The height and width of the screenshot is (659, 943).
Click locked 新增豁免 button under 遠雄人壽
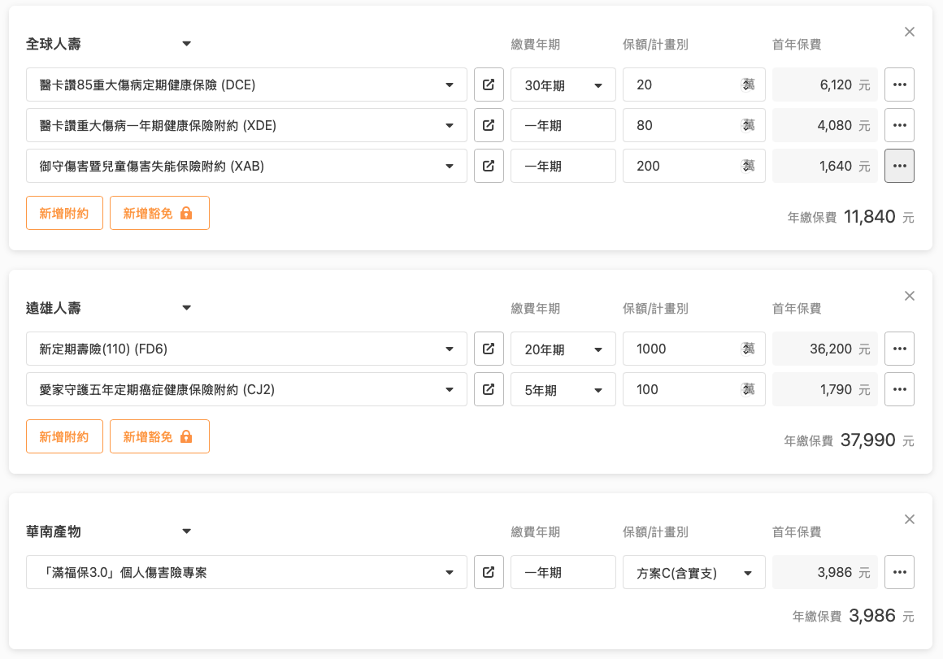click(159, 436)
